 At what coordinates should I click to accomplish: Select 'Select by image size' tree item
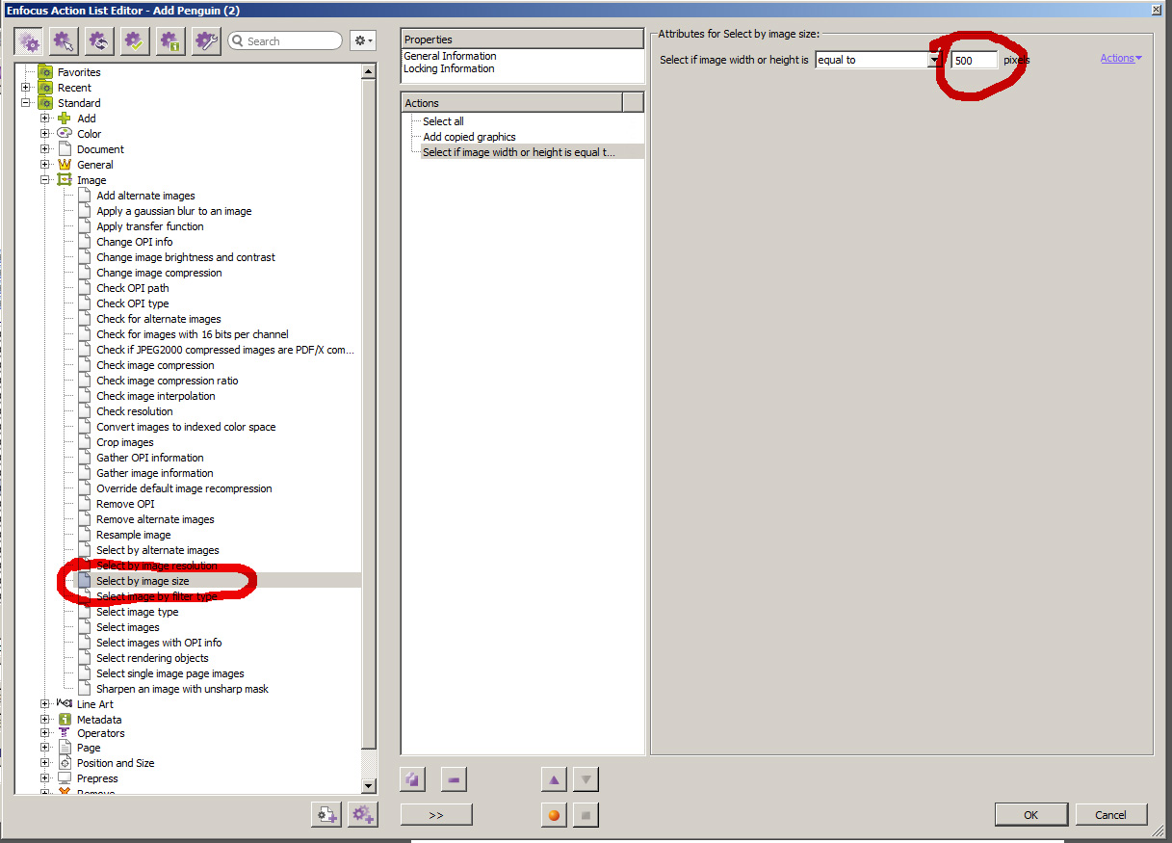pyautogui.click(x=143, y=581)
